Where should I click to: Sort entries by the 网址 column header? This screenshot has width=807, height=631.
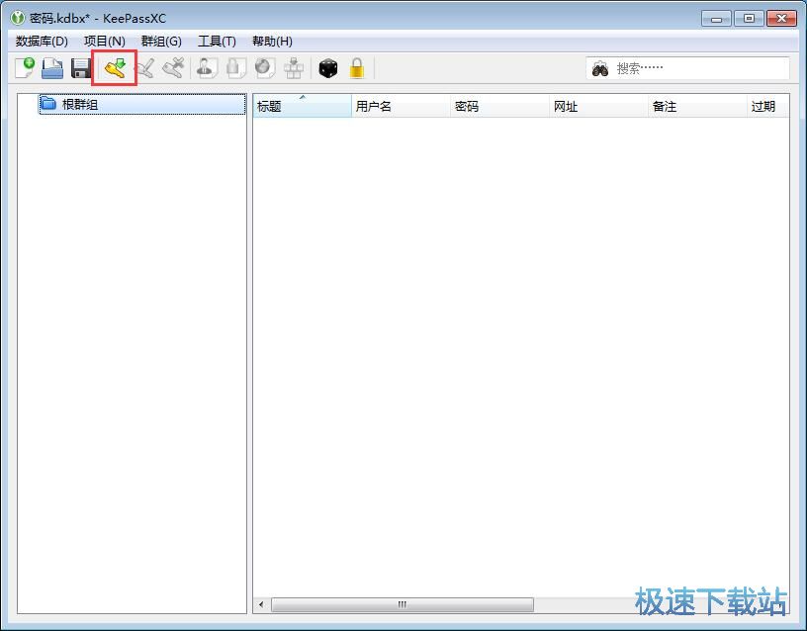point(598,106)
